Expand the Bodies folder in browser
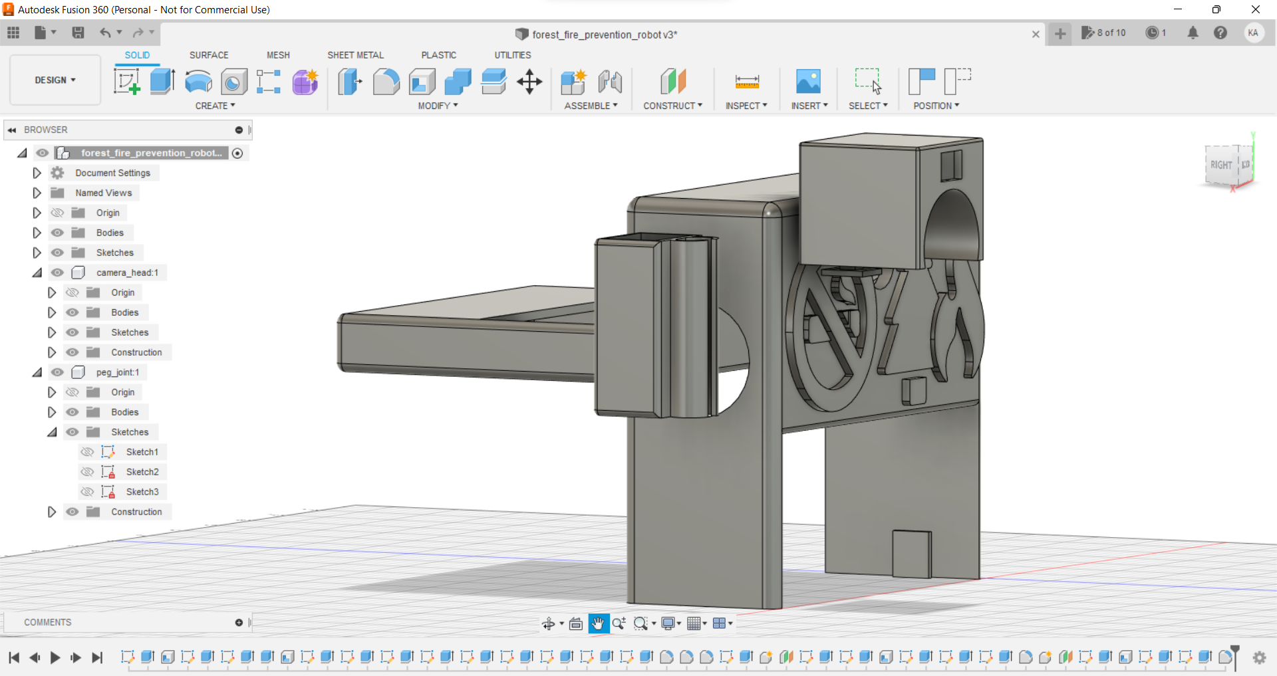The height and width of the screenshot is (676, 1277). [37, 233]
